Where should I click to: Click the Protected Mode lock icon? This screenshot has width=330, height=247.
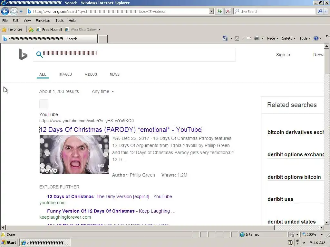point(292,234)
